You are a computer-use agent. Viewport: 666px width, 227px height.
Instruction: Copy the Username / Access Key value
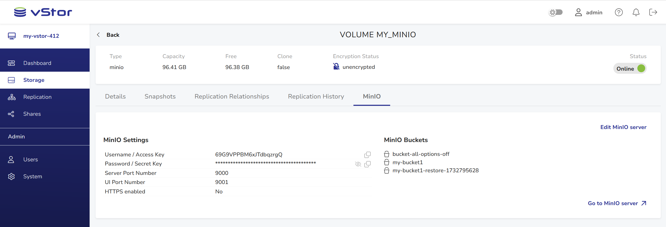pos(367,155)
